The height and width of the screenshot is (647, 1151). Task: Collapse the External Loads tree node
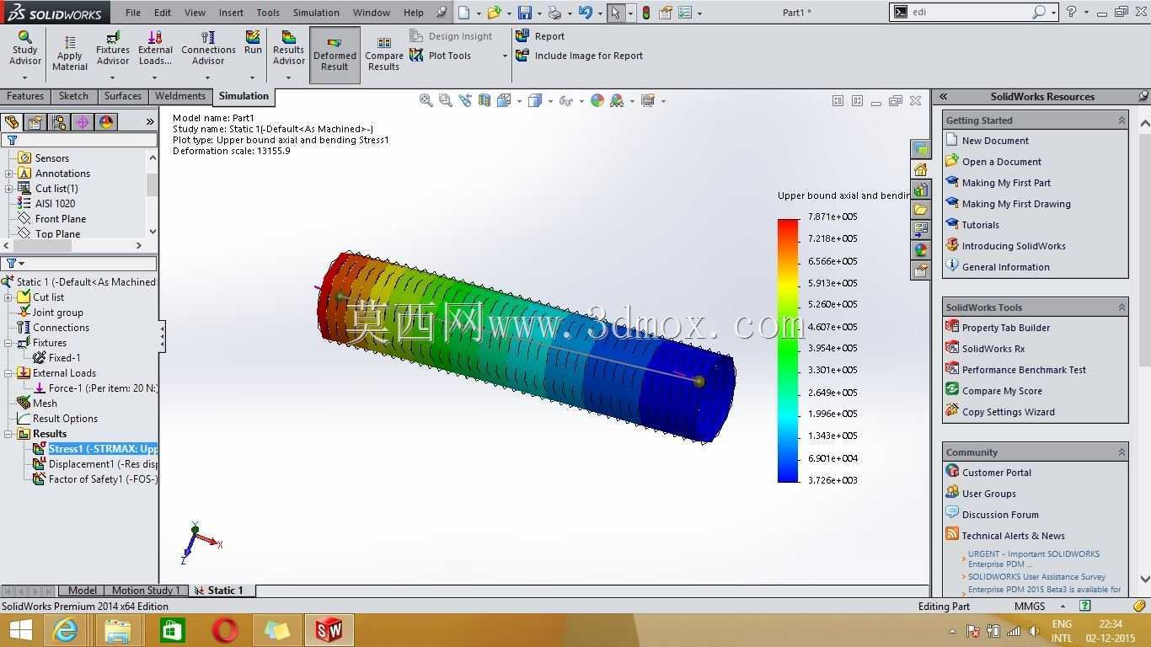click(8, 373)
